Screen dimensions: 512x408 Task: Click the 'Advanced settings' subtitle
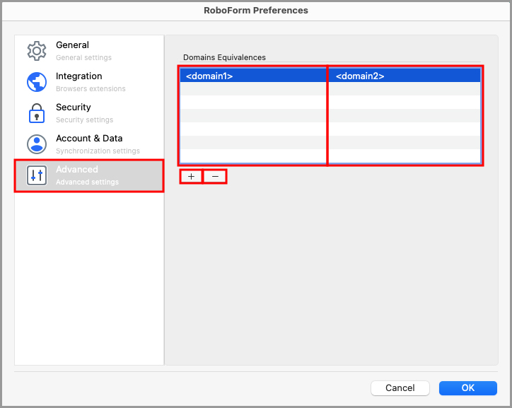87,182
